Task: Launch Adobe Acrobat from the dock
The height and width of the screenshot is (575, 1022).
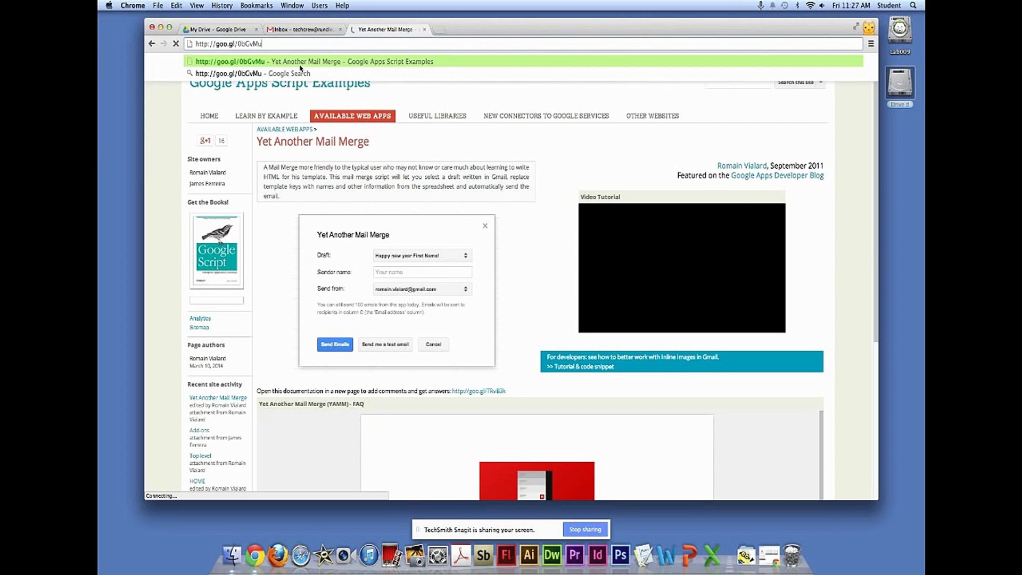Action: coord(460,556)
